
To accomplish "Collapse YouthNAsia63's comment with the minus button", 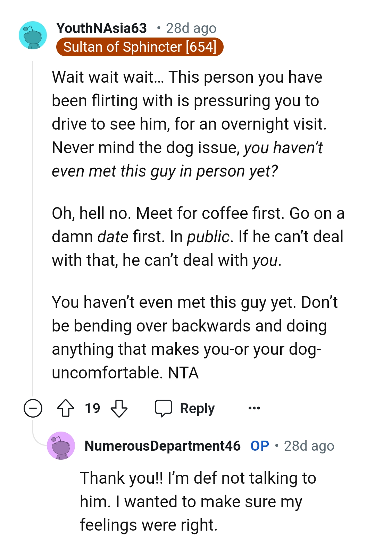I will pos(33,408).
